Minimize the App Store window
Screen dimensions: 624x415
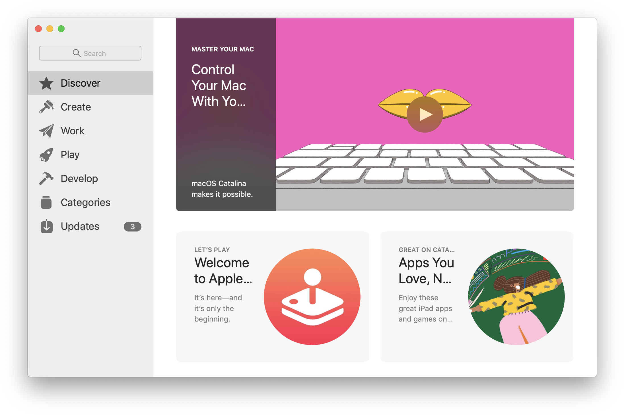point(50,29)
